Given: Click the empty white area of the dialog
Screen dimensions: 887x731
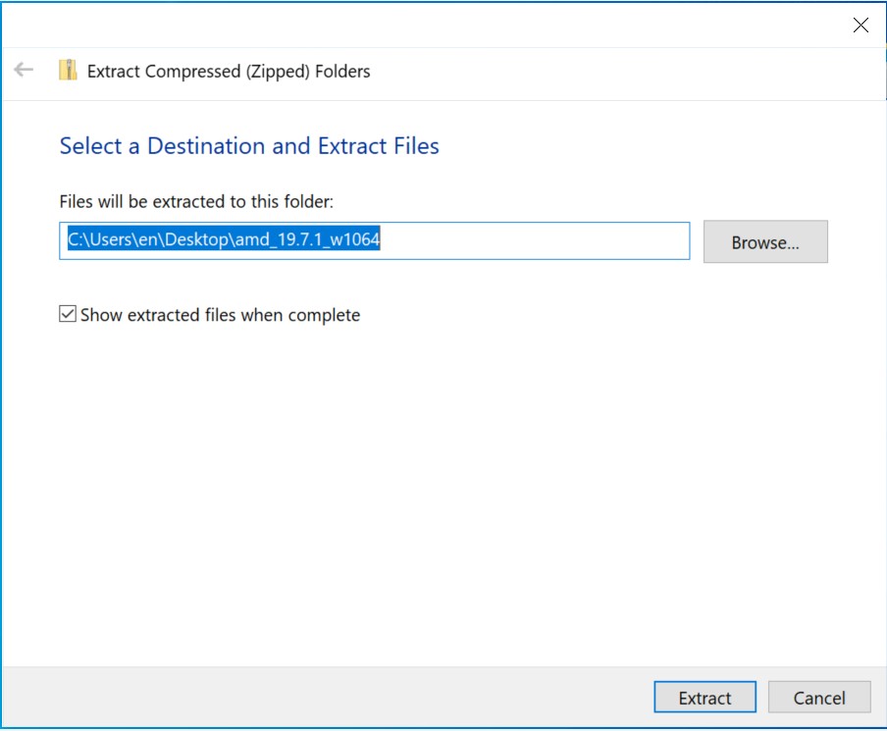Looking at the screenshot, I should coord(443,487).
